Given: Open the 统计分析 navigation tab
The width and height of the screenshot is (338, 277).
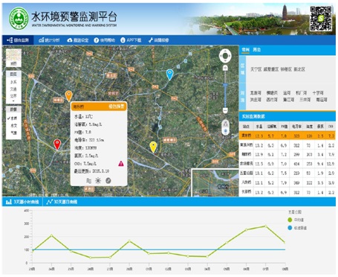Looking at the screenshot, I should [49, 40].
